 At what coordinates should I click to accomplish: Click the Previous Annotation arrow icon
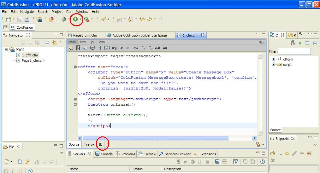pos(130,19)
